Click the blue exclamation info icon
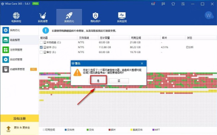This screenshot has width=217, height=135. tap(46, 30)
